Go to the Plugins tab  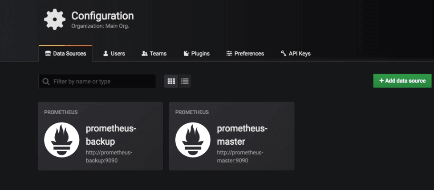(x=196, y=54)
